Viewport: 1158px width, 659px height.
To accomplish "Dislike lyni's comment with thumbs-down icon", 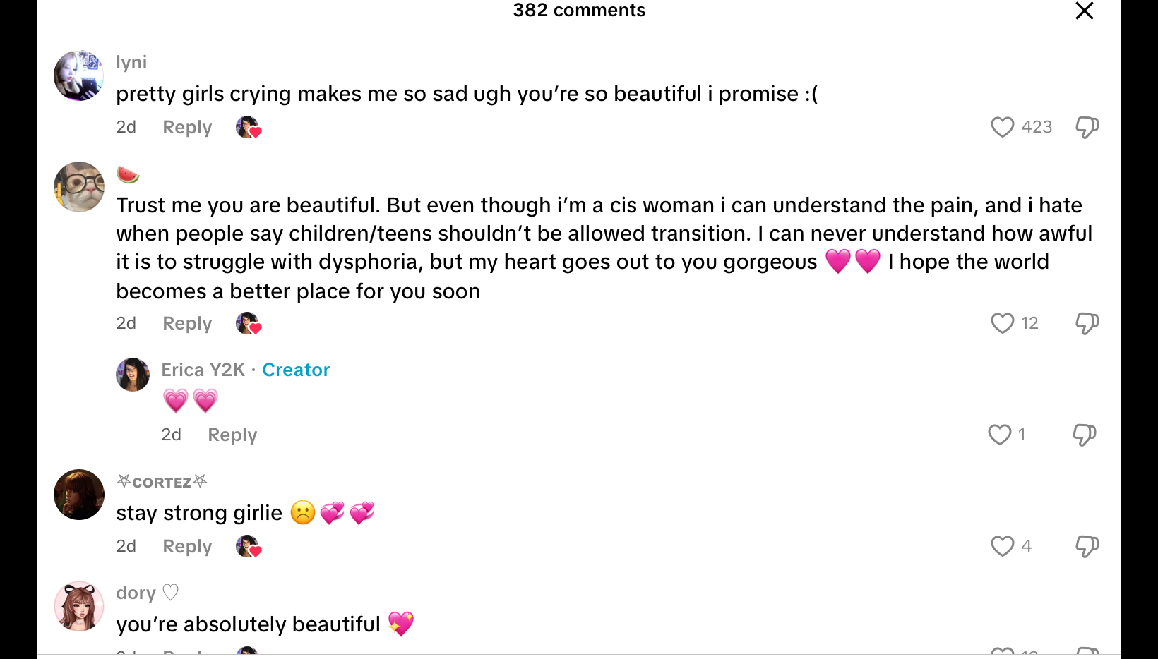I will click(1087, 127).
